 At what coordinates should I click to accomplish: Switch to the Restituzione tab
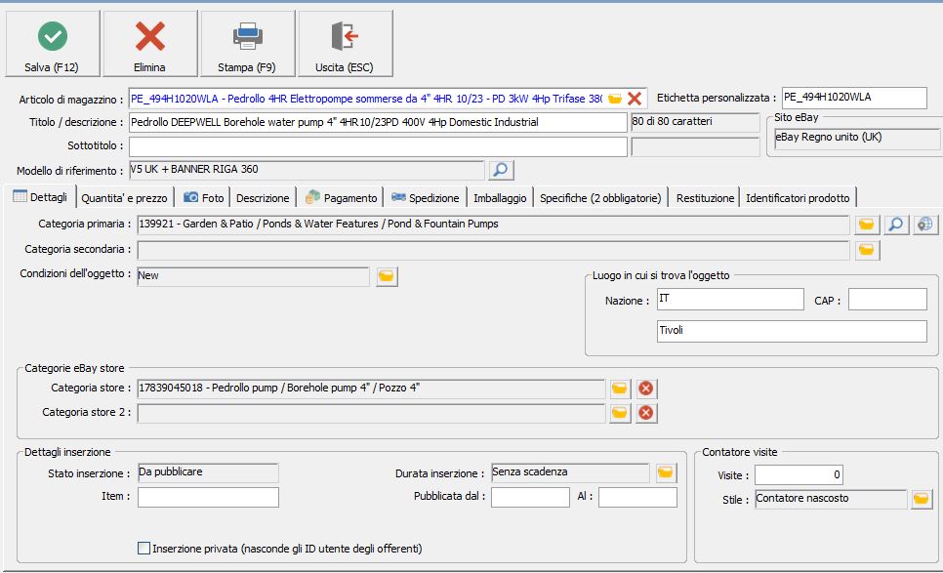(705, 198)
